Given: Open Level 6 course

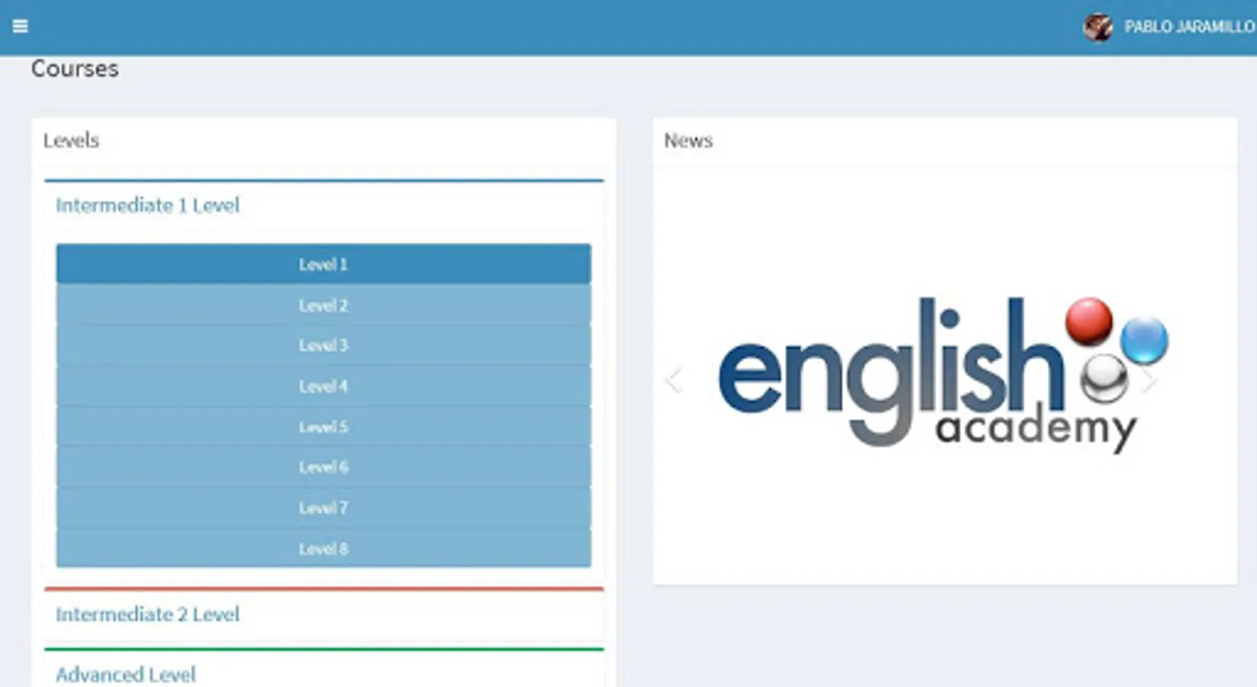Looking at the screenshot, I should (x=324, y=467).
